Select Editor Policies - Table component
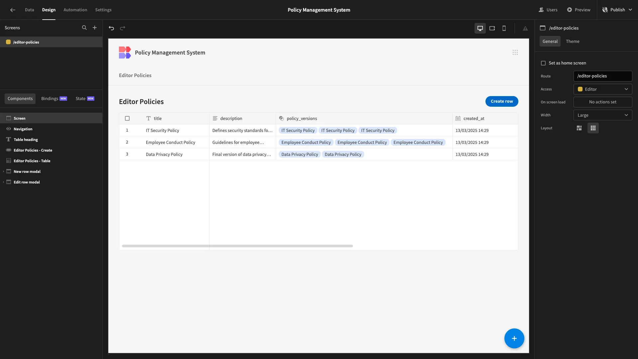This screenshot has width=638, height=359. coord(51,161)
